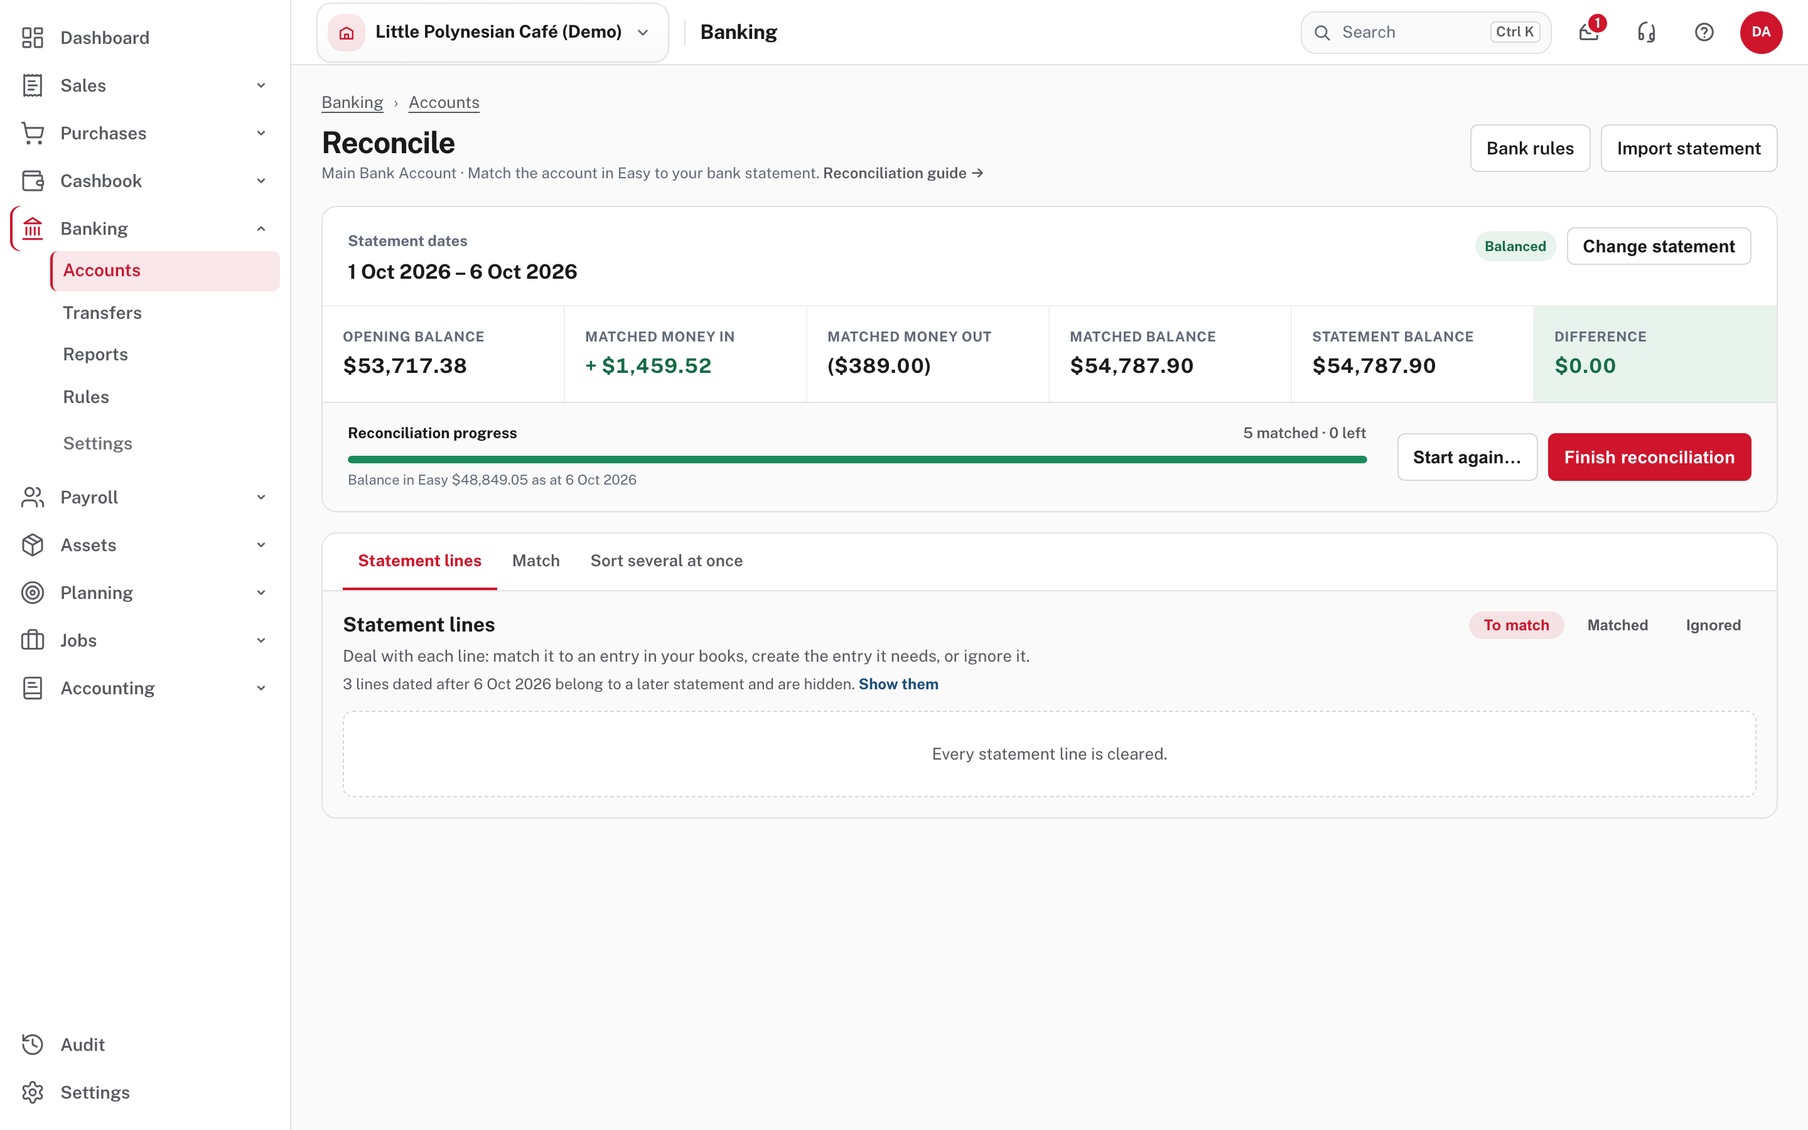Collapse the Banking menu chevron
This screenshot has height=1130, width=1808.
[261, 229]
